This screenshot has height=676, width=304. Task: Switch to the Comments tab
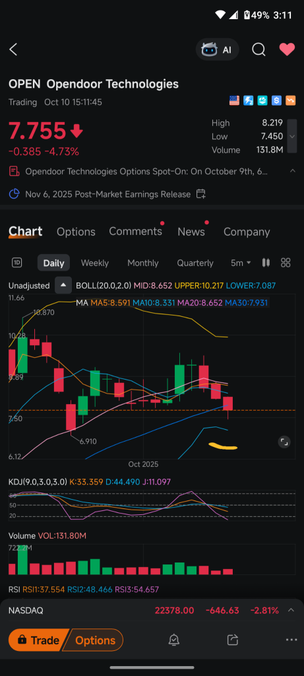click(136, 231)
